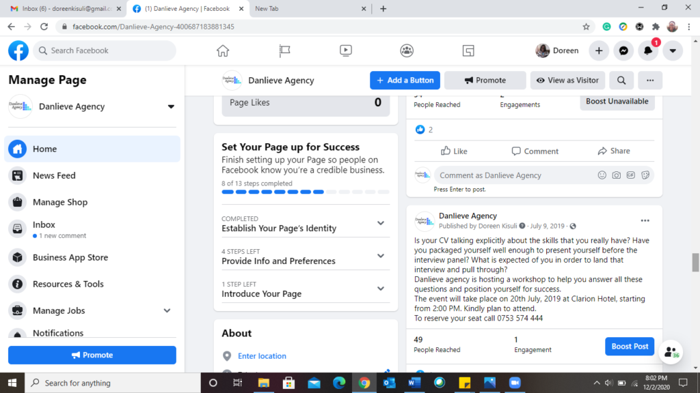Screen dimensions: 700x393
Task: Click in Search Facebook field
Action: (105, 50)
